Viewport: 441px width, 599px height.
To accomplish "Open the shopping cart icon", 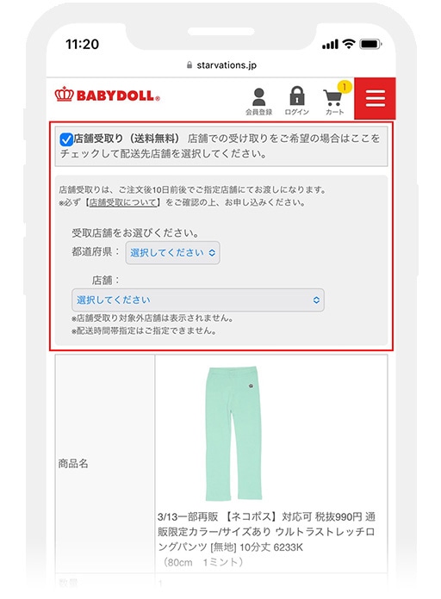I will (x=333, y=98).
